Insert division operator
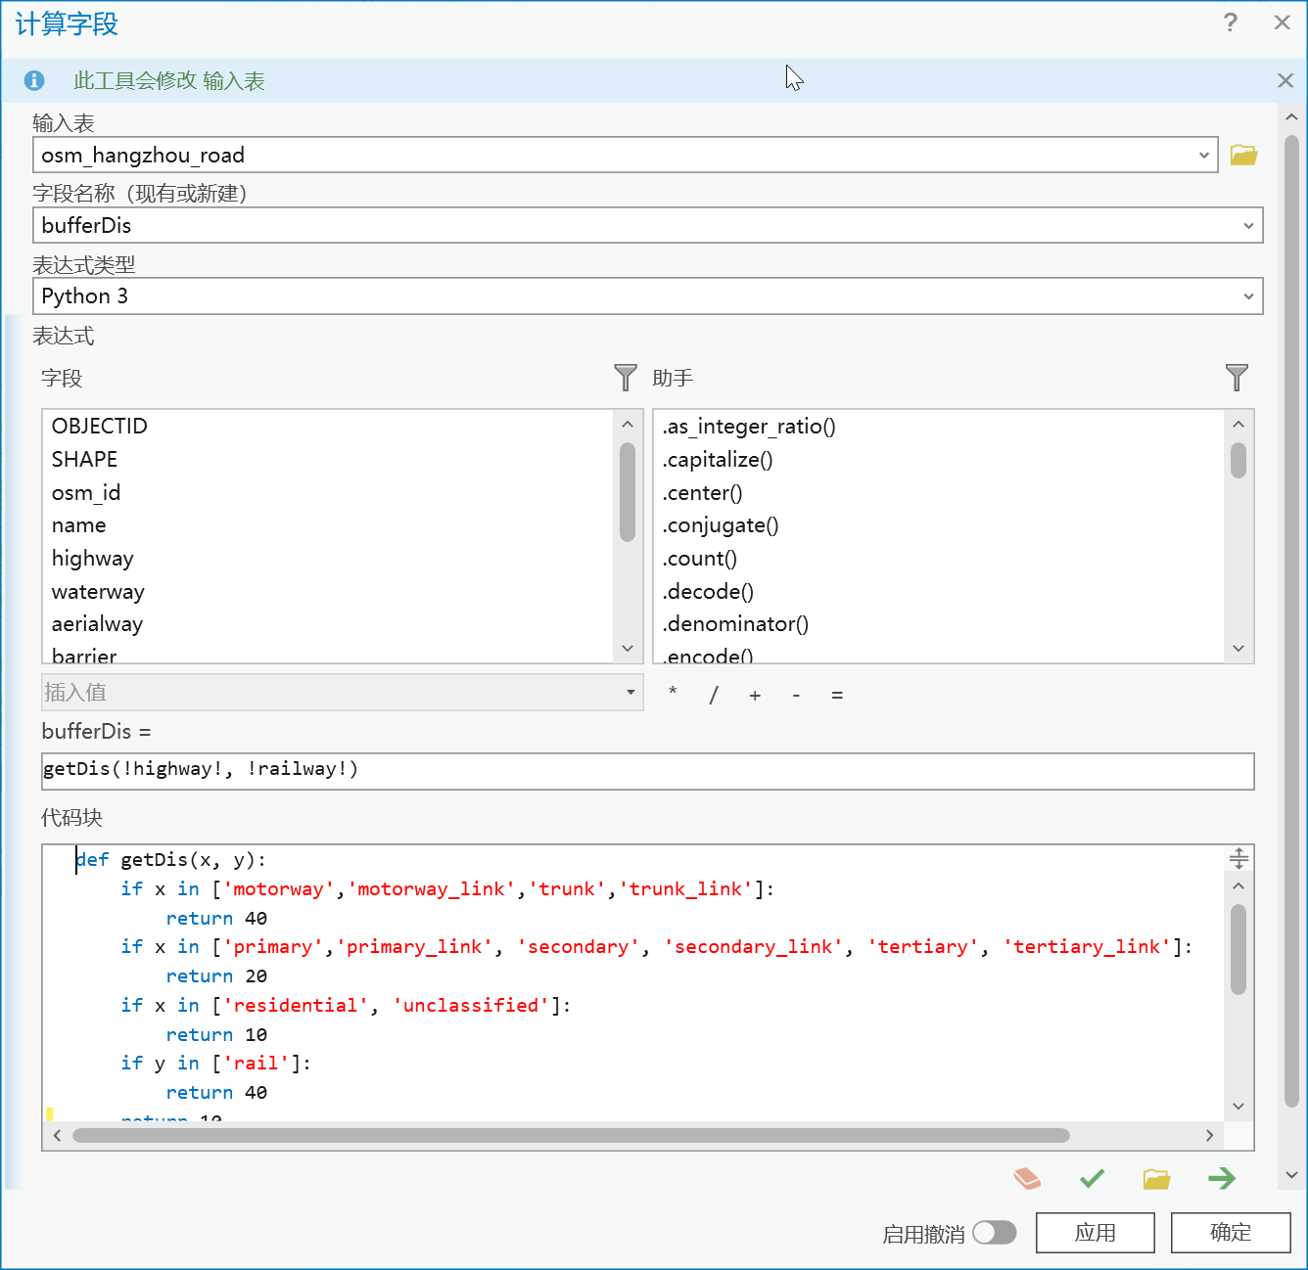1308x1270 pixels. click(x=714, y=695)
